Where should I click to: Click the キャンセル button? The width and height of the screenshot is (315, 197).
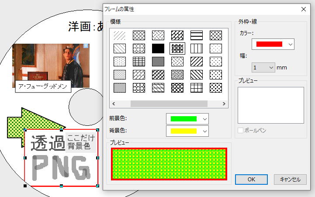(290, 180)
